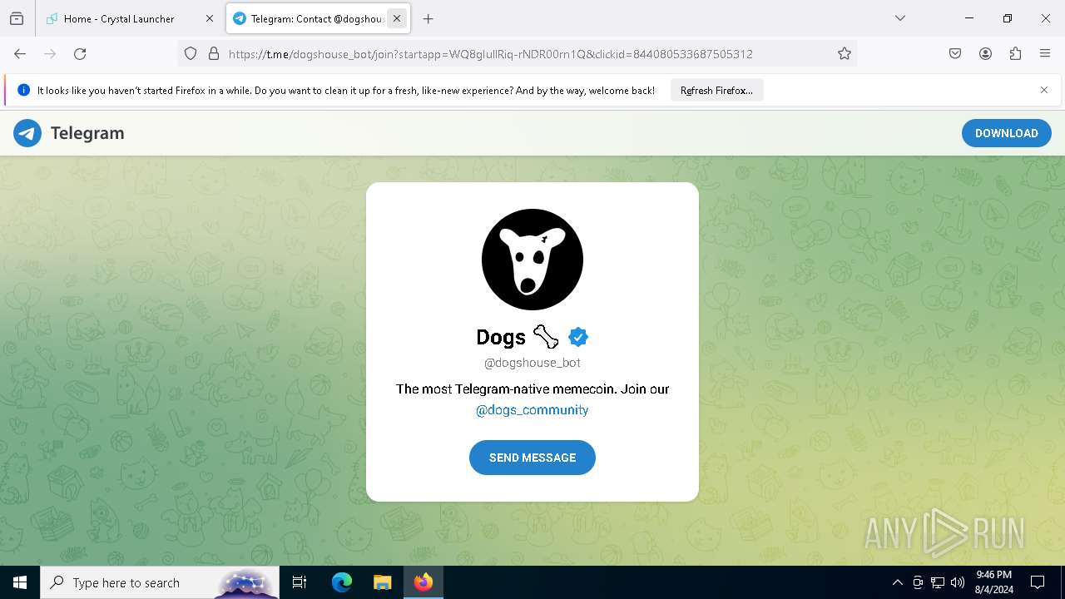Open the Extensions puzzle icon
1065x599 pixels.
point(1015,54)
